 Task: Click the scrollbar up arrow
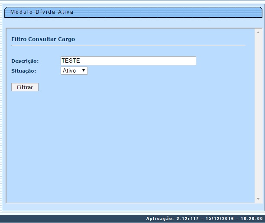pyautogui.click(x=258, y=33)
